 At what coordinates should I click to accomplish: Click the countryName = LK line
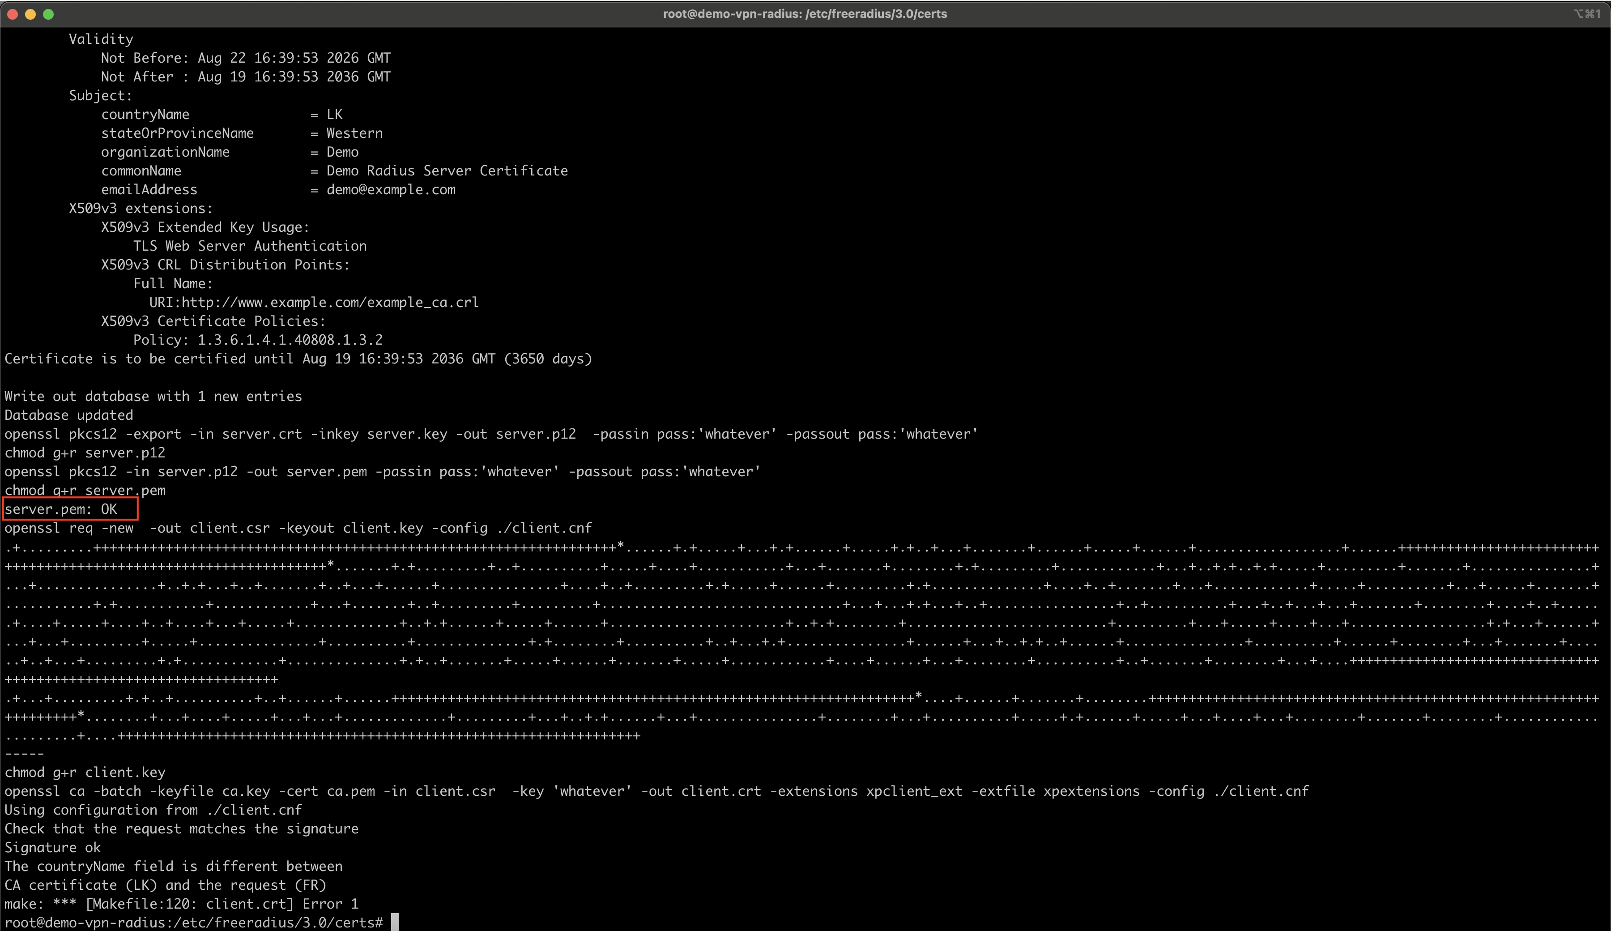coord(222,115)
